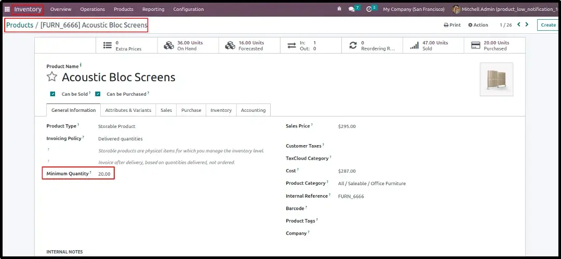Viewport: 561px width, 259px height.
Task: Switch to the Sales tab
Action: 166,110
